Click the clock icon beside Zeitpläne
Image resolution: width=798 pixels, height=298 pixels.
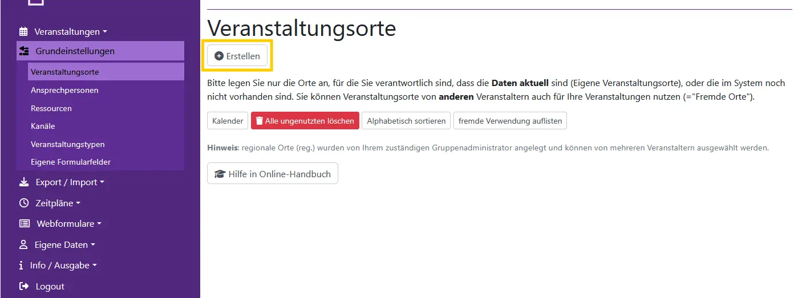[24, 203]
